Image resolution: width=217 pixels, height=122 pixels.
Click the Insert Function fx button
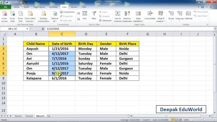click(43, 29)
